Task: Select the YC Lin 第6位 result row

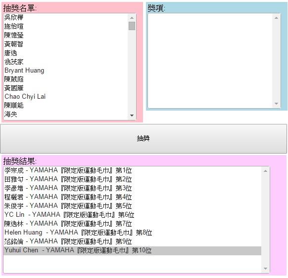Action: click(x=133, y=215)
